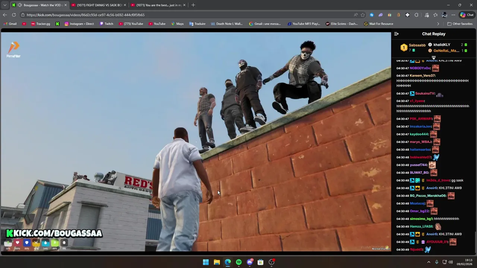The width and height of the screenshot is (477, 268).
Task: View site information lock icon
Action: click(23, 15)
